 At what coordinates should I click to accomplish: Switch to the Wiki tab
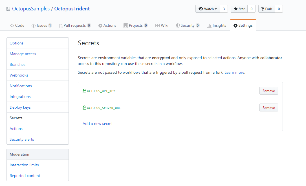pos(162,25)
